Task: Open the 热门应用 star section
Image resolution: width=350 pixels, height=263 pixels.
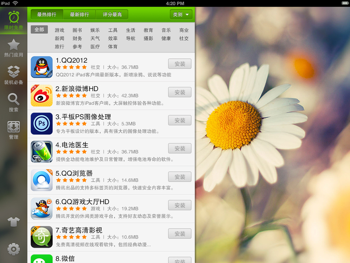Action: coord(14,48)
